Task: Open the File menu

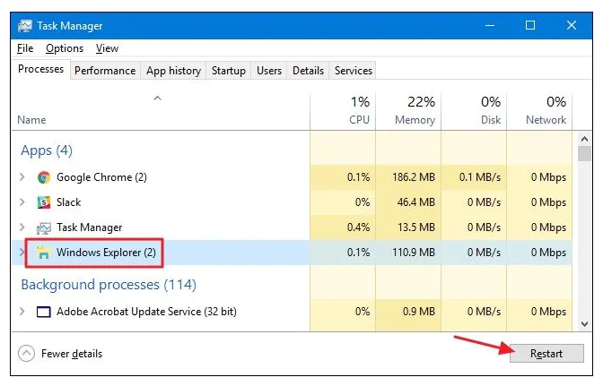Action: [24, 48]
